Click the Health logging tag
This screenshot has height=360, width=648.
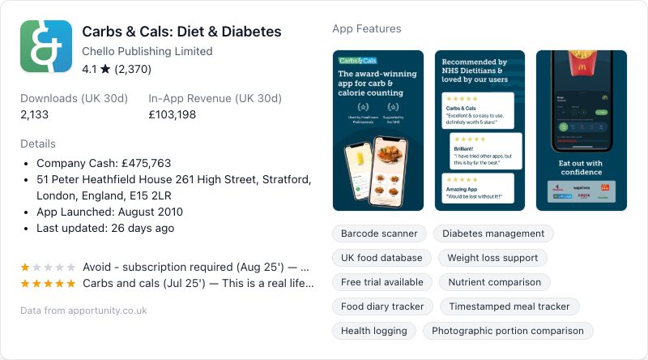[x=374, y=331]
